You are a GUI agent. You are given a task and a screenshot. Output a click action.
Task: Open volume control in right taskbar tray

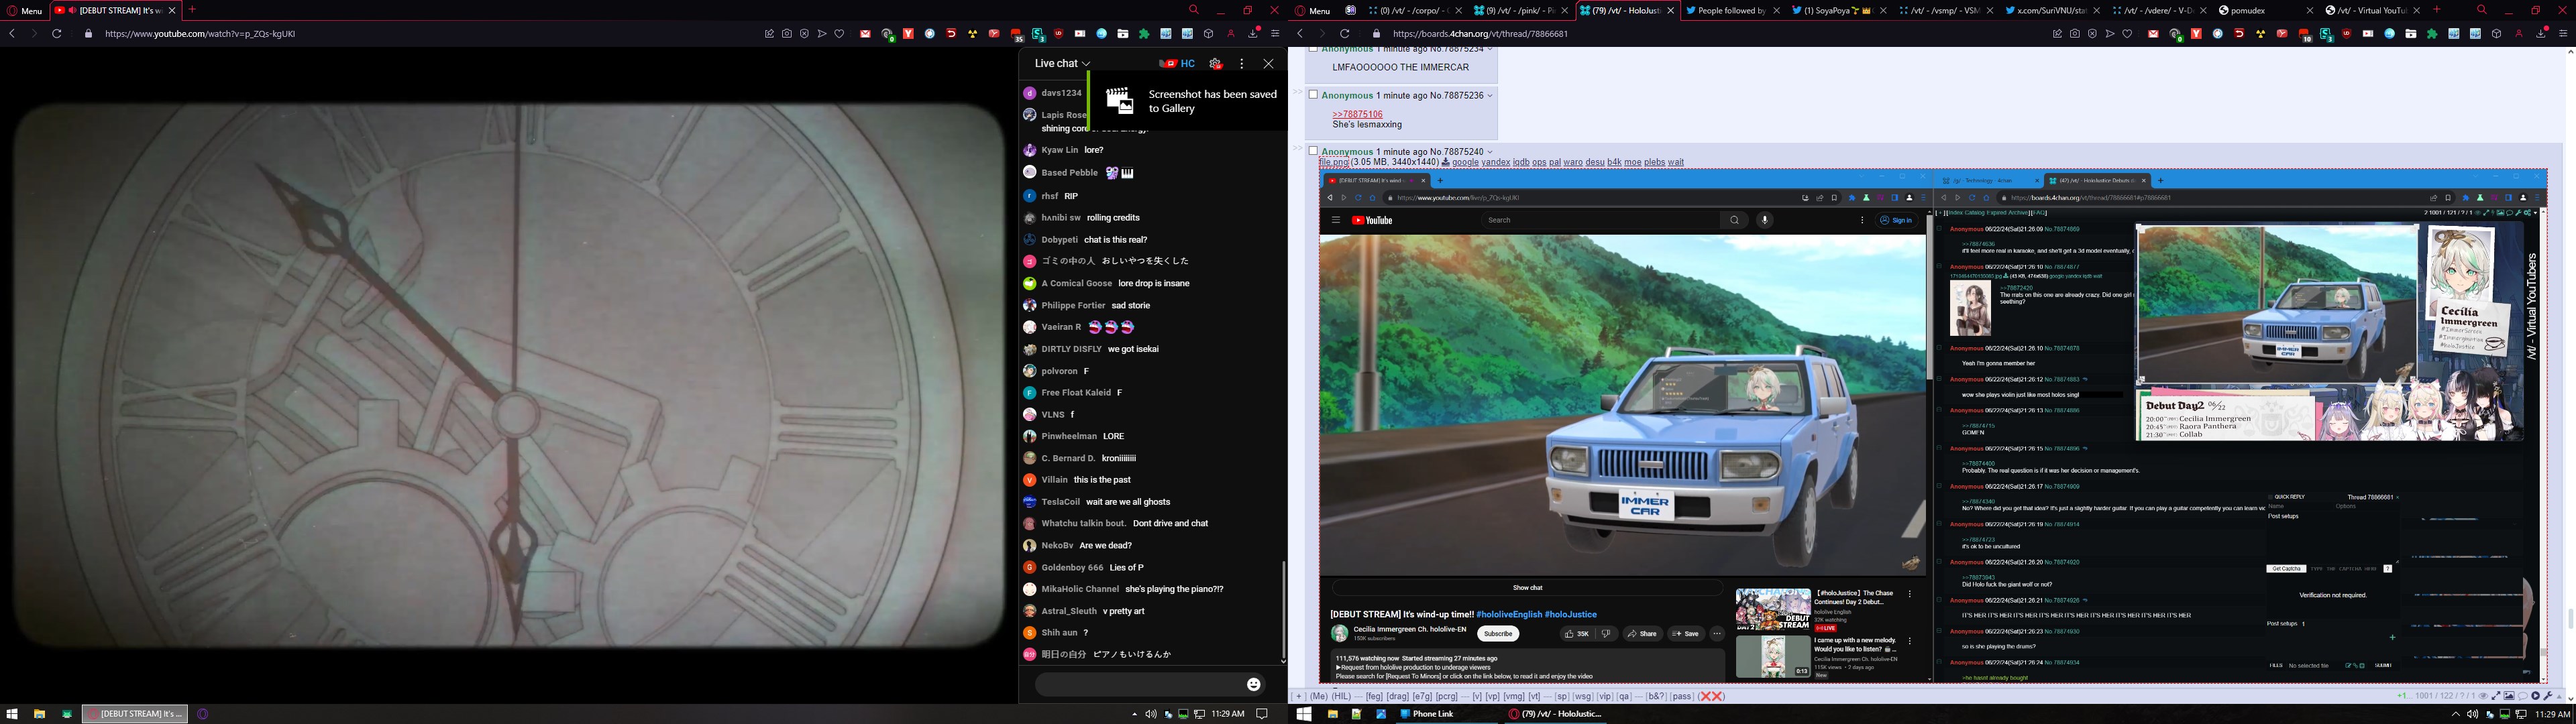pos(2473,714)
